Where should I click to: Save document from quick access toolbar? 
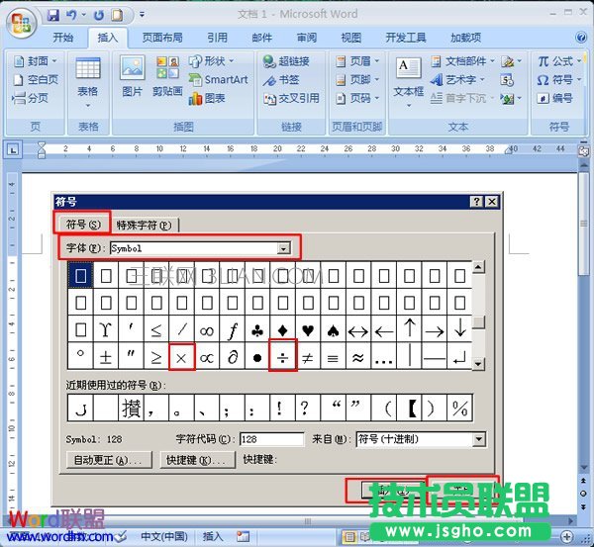tap(53, 15)
